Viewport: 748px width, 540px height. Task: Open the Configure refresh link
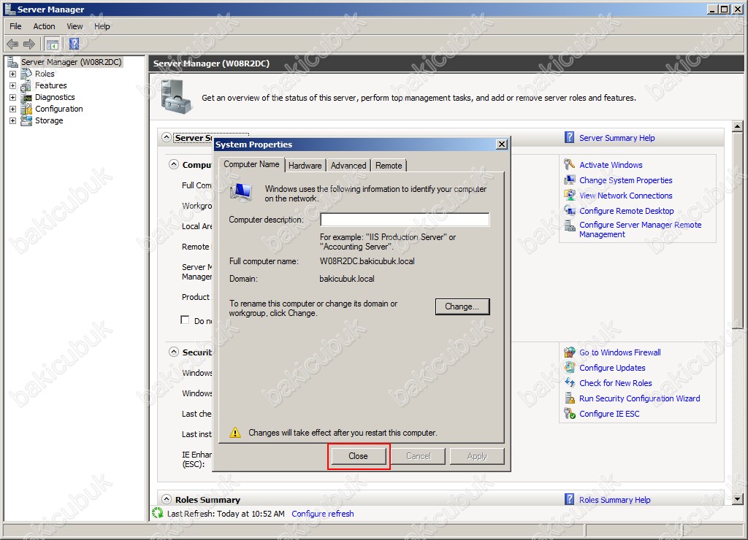pos(323,514)
